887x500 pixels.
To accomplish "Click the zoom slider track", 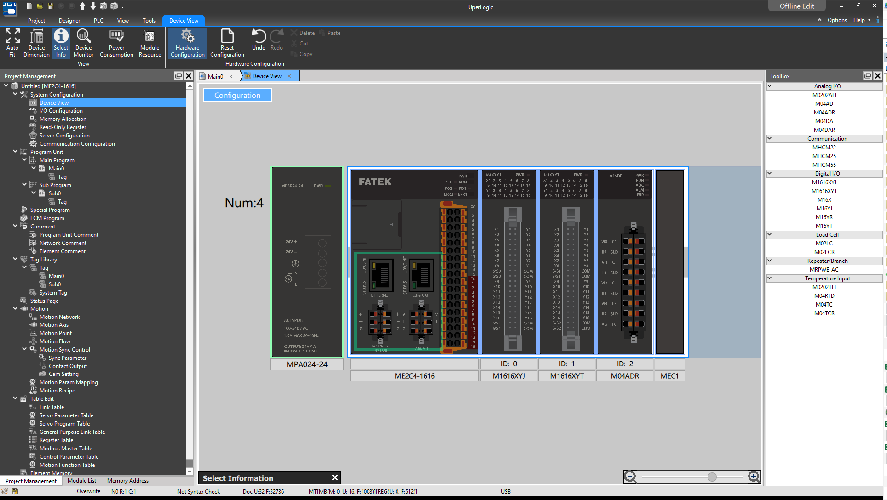I will tap(691, 477).
